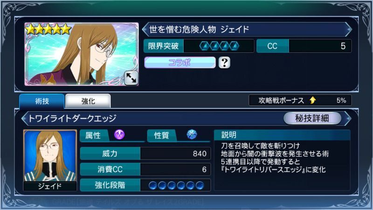Image resolution: width=373 pixels, height=210 pixels.
Task: Click left arrow beside character title
Action: point(145,29)
